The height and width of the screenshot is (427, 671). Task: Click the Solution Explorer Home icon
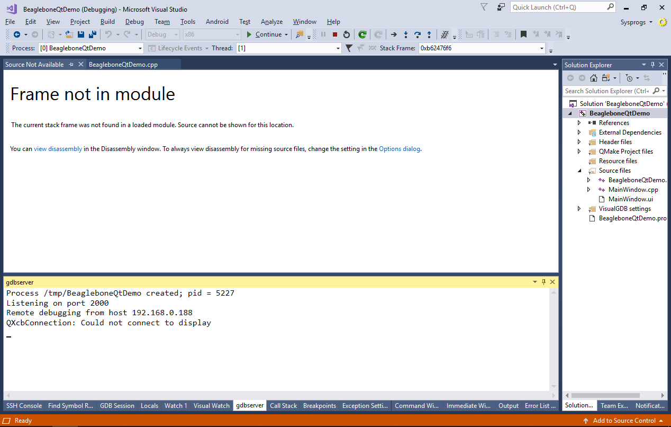point(593,78)
